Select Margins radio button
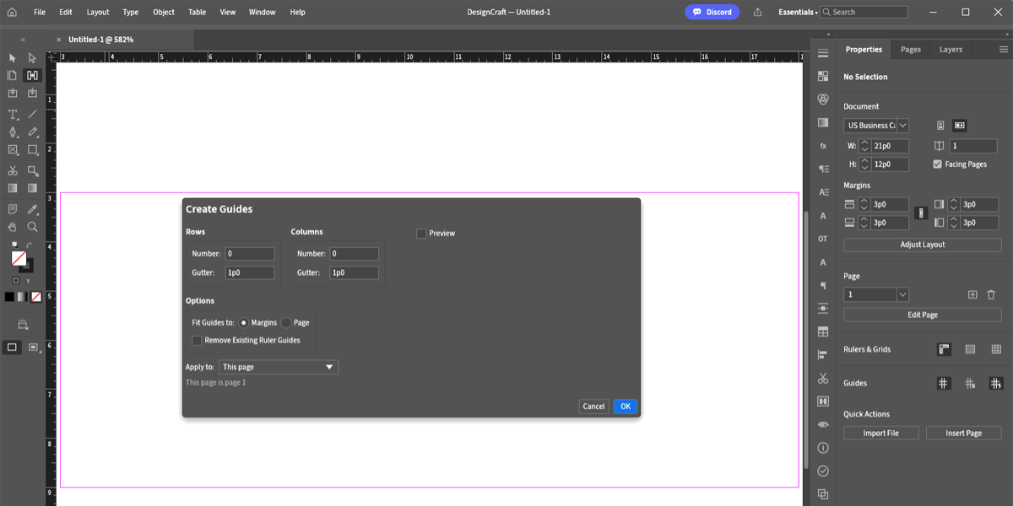This screenshot has width=1013, height=506. click(x=244, y=323)
